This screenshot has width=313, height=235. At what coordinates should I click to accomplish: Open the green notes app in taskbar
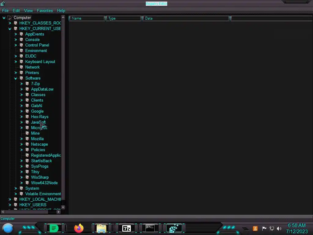click(54, 228)
